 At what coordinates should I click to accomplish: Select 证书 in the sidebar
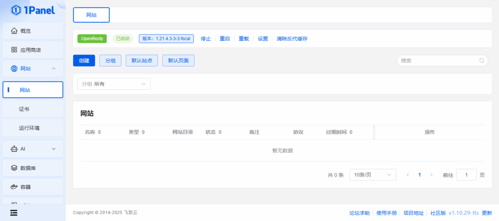pos(24,109)
